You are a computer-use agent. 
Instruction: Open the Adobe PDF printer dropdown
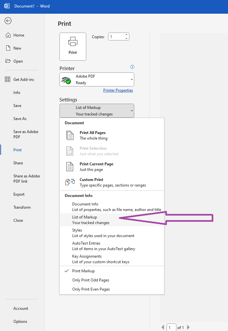(x=97, y=79)
